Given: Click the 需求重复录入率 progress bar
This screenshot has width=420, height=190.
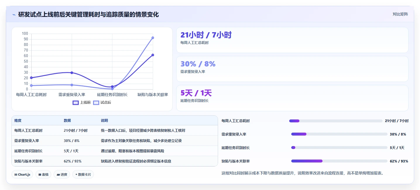Looking at the screenshot, I should tap(339, 134).
